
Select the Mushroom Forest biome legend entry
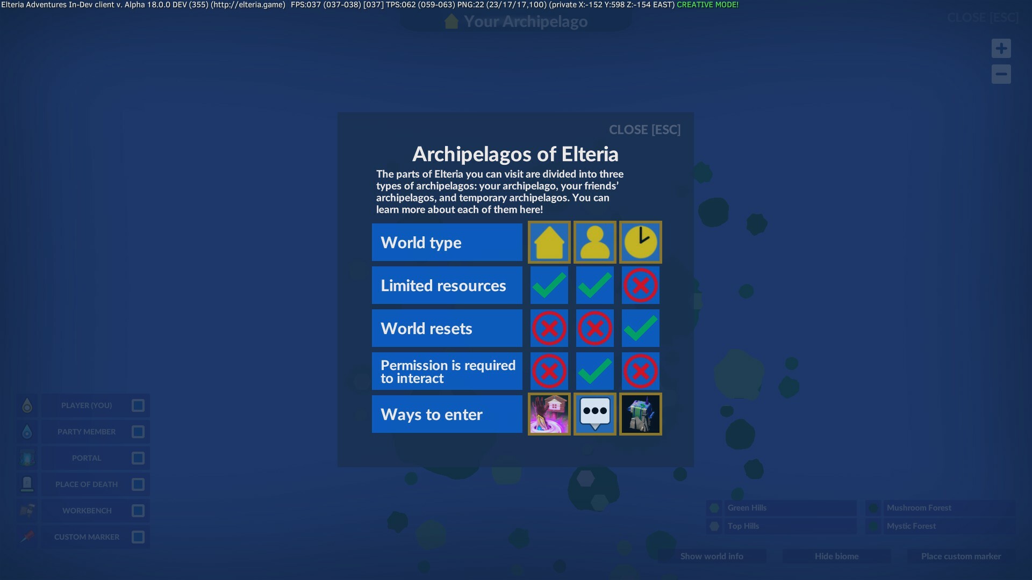tap(941, 508)
